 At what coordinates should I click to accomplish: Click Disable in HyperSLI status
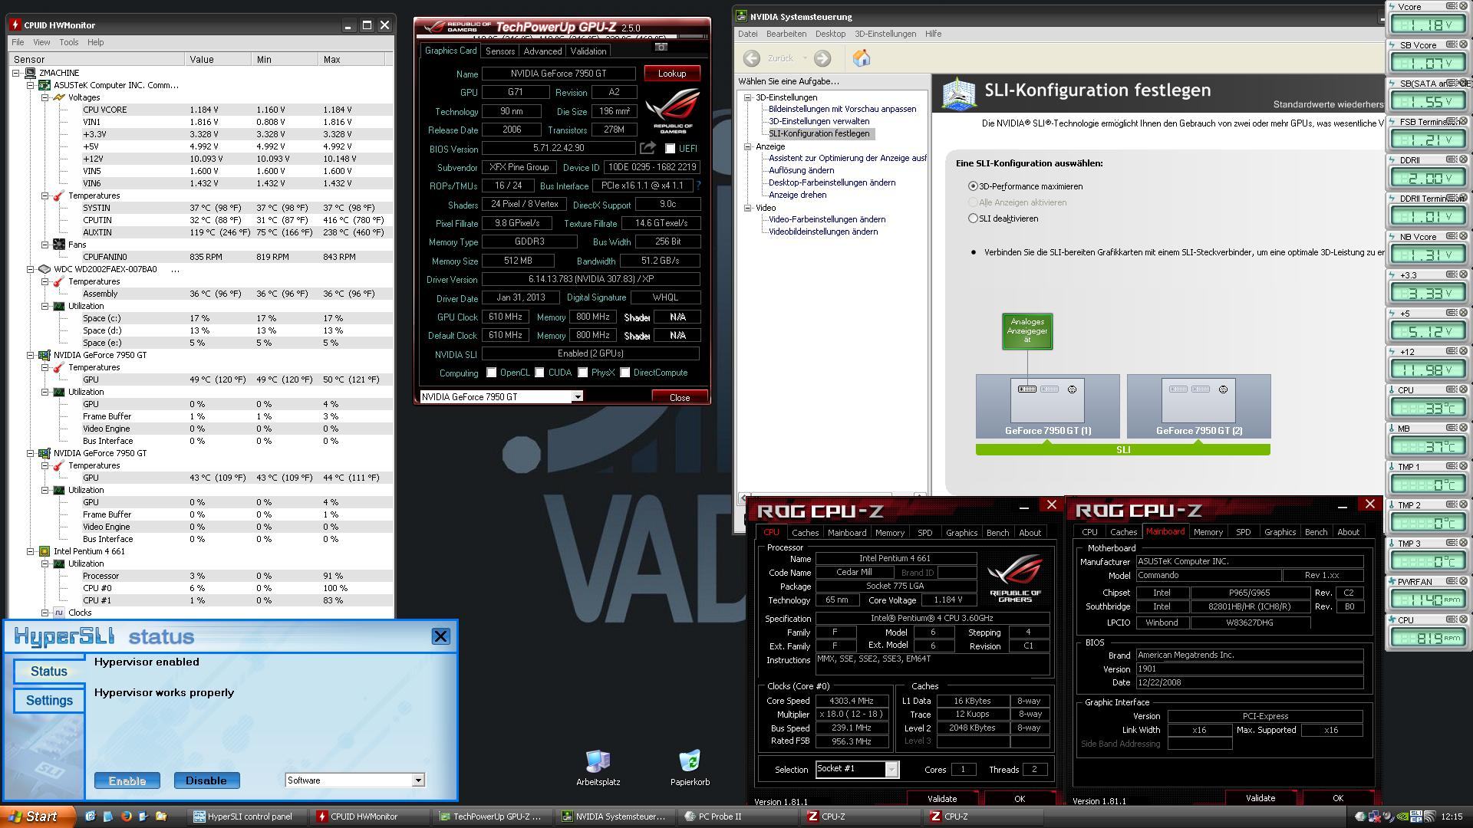click(206, 780)
